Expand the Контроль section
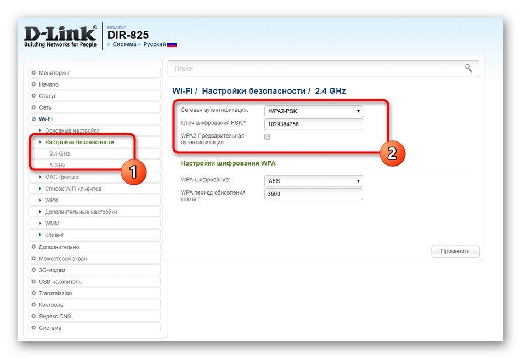The width and height of the screenshot is (521, 359). [94, 305]
